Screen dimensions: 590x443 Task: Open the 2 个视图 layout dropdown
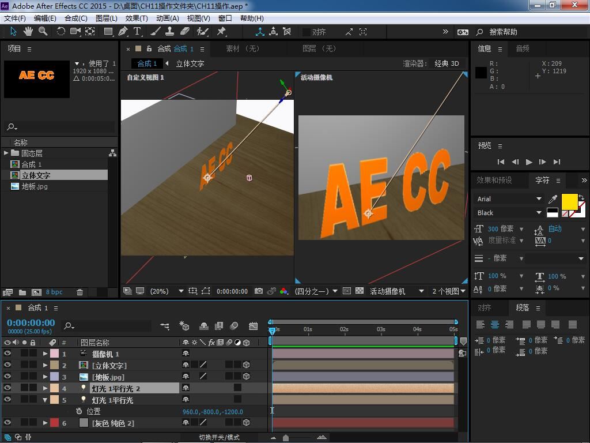[449, 291]
